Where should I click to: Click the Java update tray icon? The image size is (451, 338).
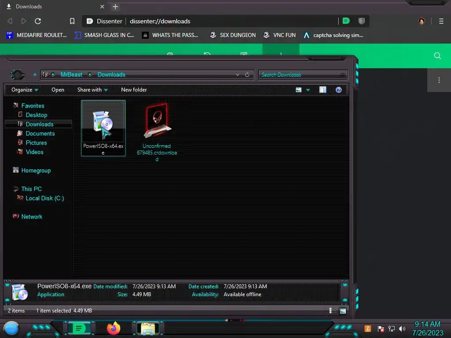[368, 328]
